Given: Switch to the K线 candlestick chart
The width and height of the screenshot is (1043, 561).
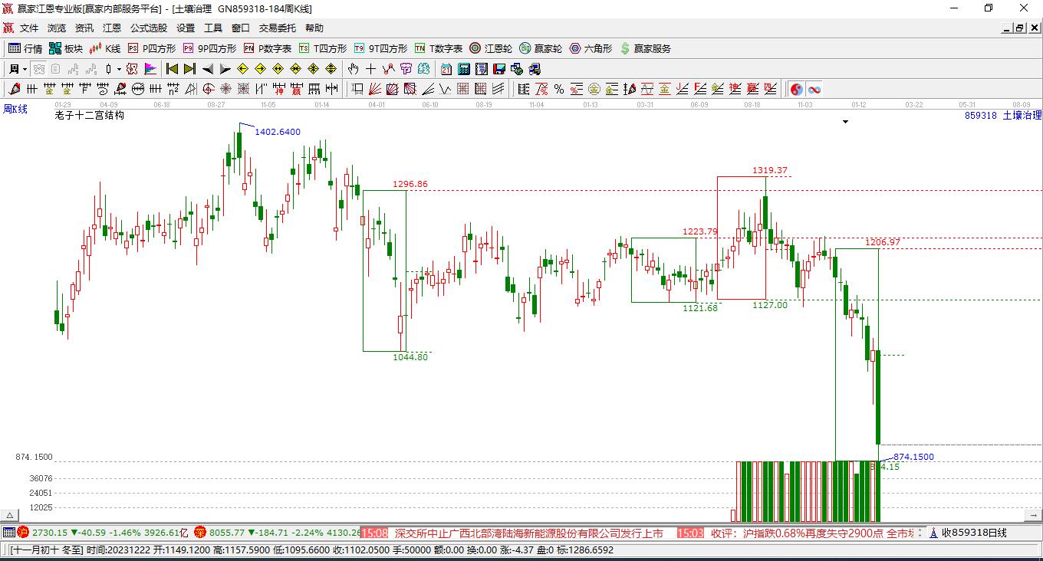Looking at the screenshot, I should (x=105, y=48).
